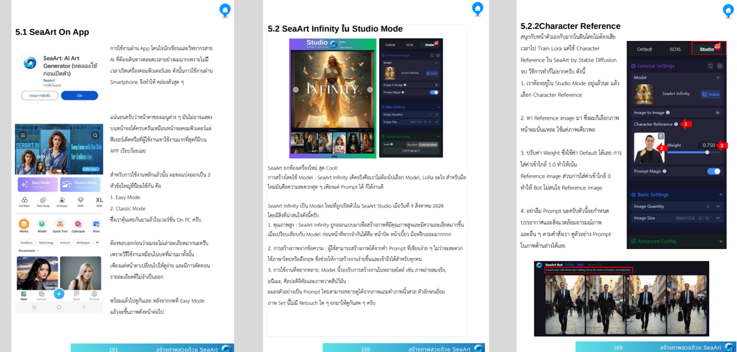This screenshot has height=352, width=737.
Task: Open the hamburger menu in the phone screenshot
Action: click(x=23, y=135)
